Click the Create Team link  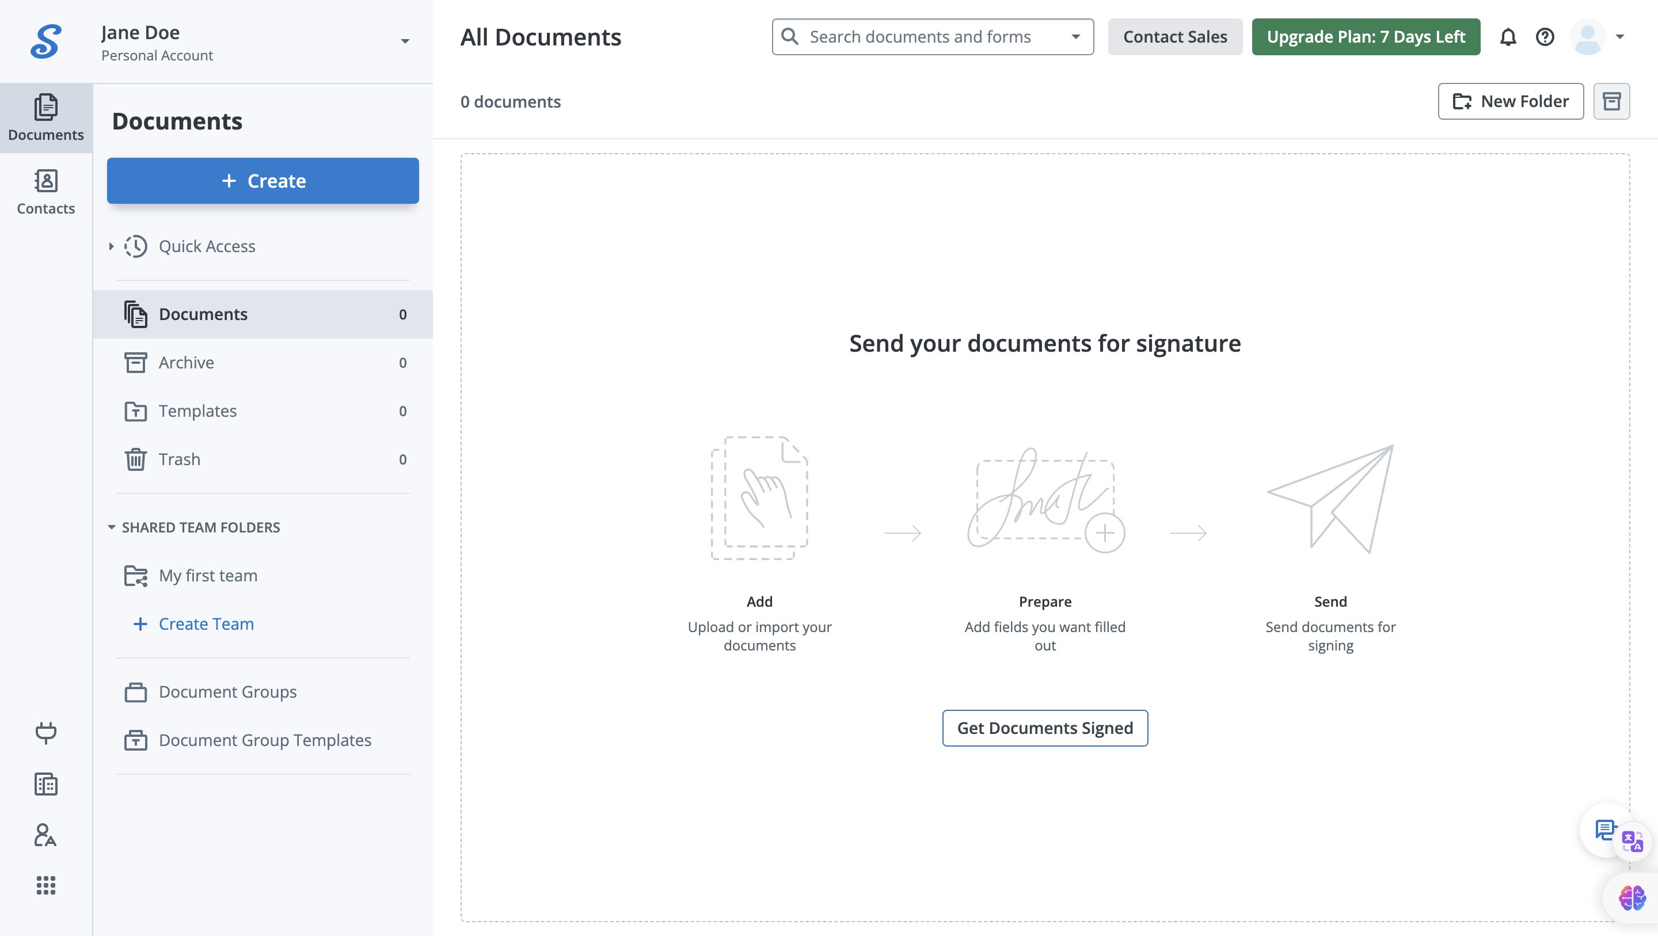206,624
